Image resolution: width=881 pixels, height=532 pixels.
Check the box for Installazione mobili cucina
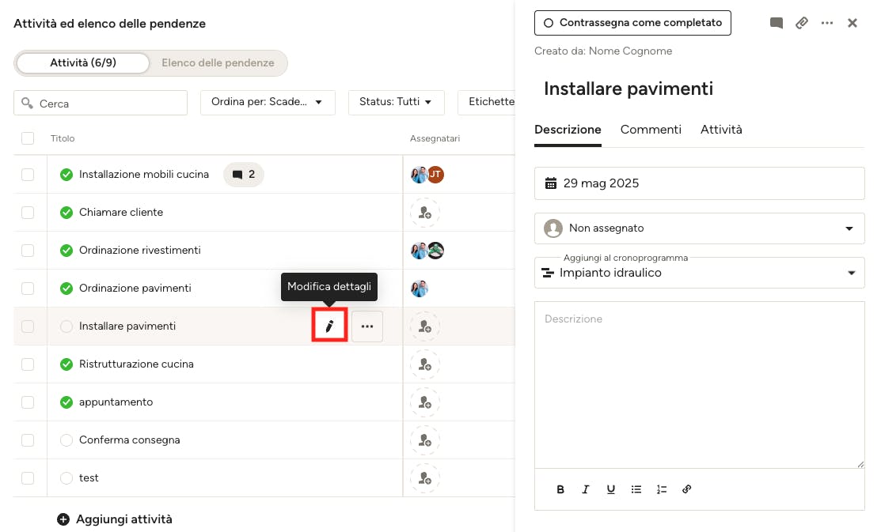click(28, 175)
